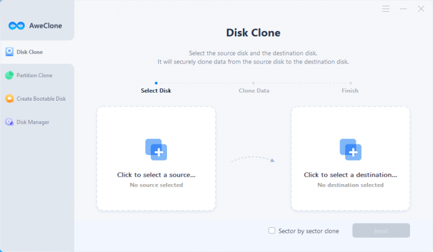Click the AweClone brand name text
The image size is (433, 252).
tap(46, 26)
